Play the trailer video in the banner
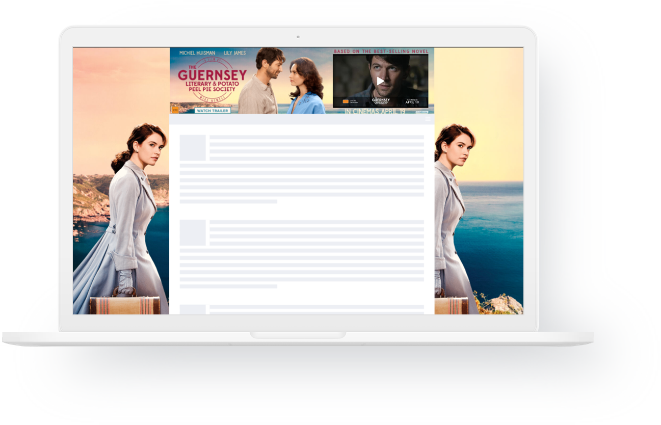This screenshot has height=425, width=661. click(380, 81)
